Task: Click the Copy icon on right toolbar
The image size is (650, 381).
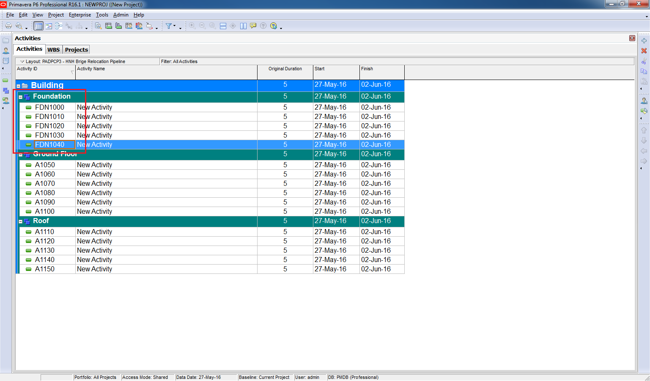Action: point(644,71)
